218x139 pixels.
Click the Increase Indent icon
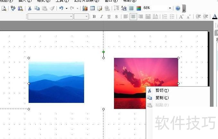[x=205, y=17]
